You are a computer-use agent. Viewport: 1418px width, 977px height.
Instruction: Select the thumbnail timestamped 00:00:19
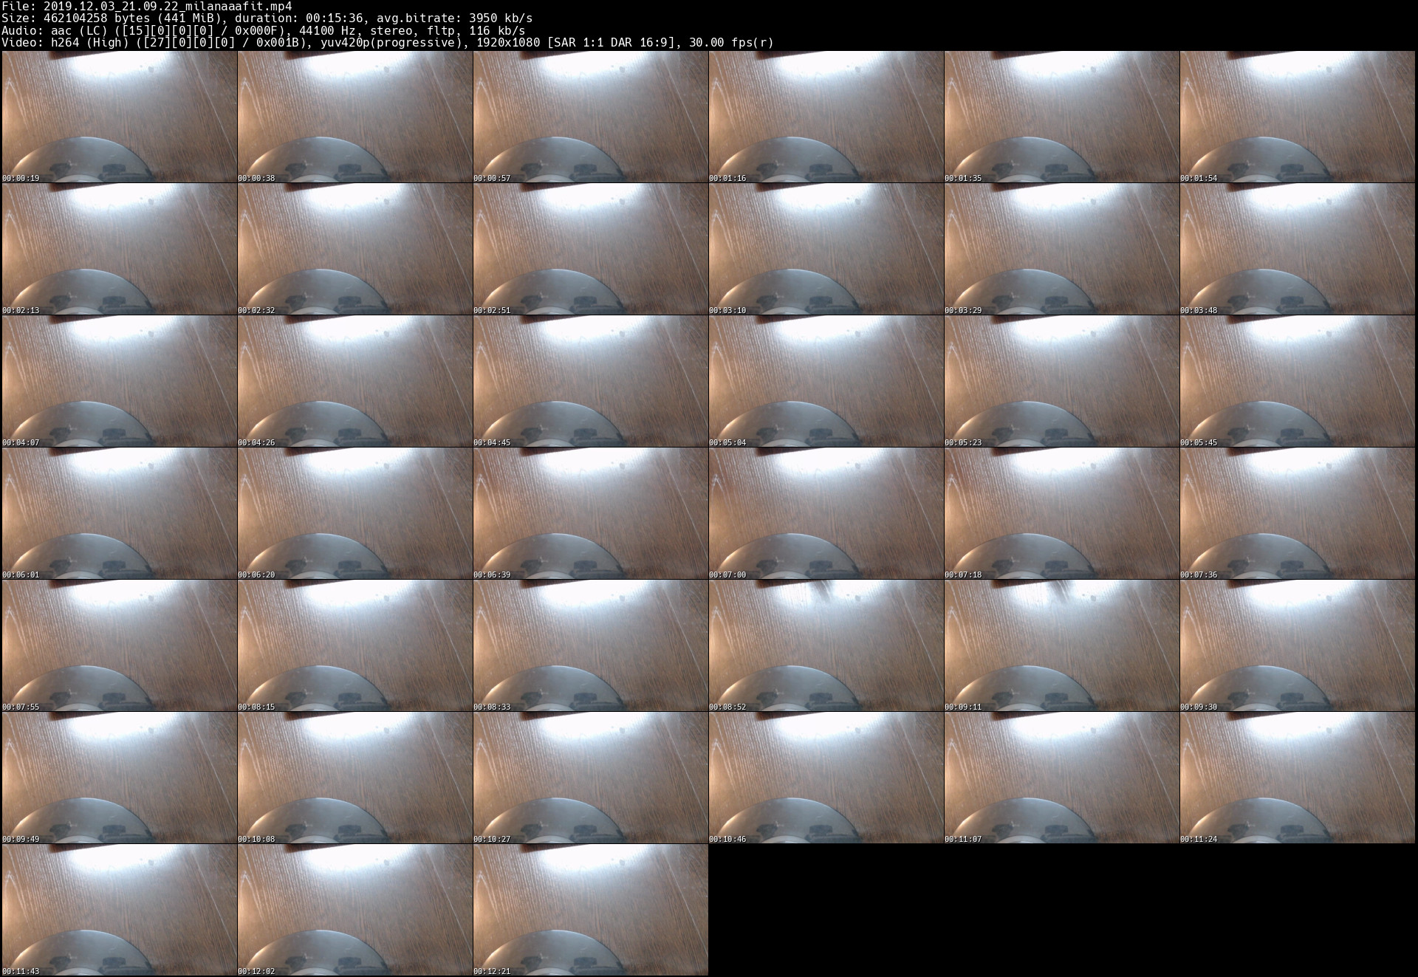point(119,117)
